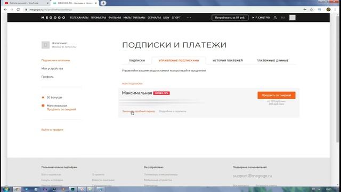
Task: Click the red СКИДКА badge
Action: (161, 93)
